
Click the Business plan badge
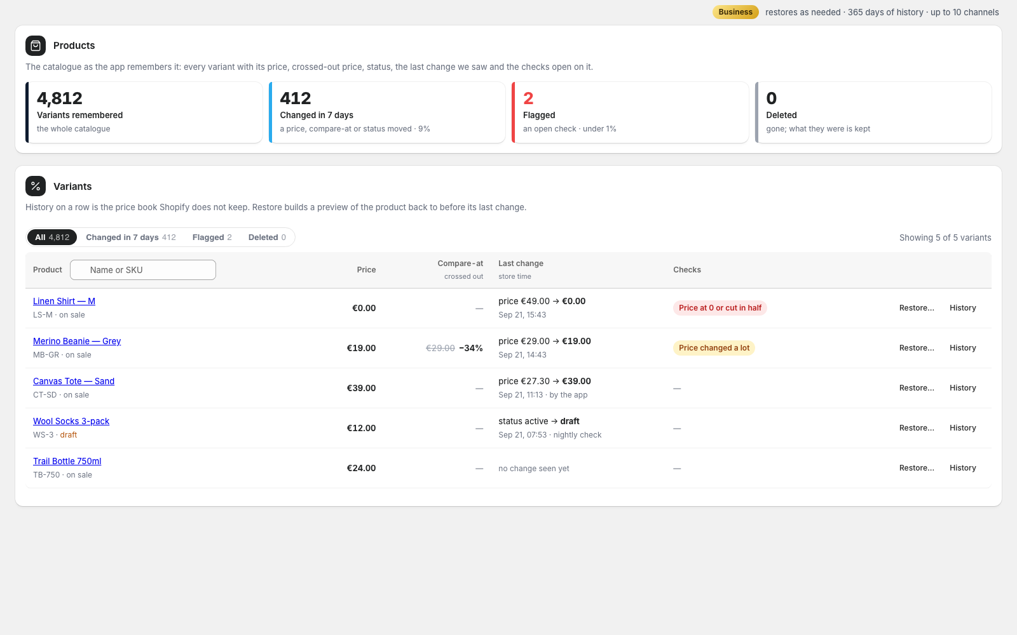735,12
